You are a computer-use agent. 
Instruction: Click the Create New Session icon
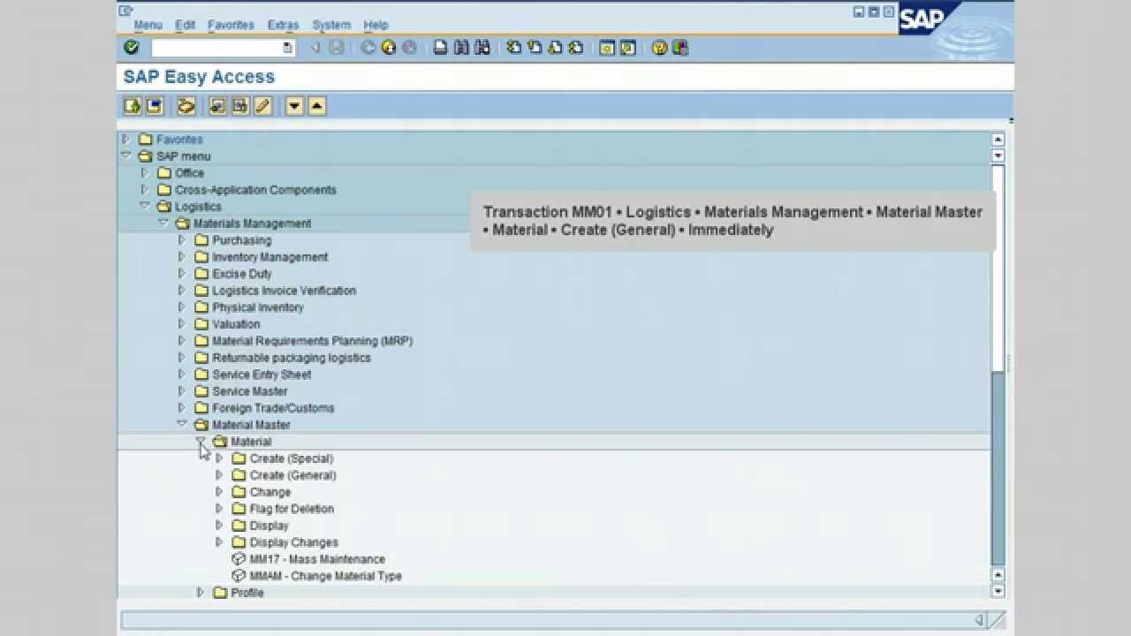(607, 48)
